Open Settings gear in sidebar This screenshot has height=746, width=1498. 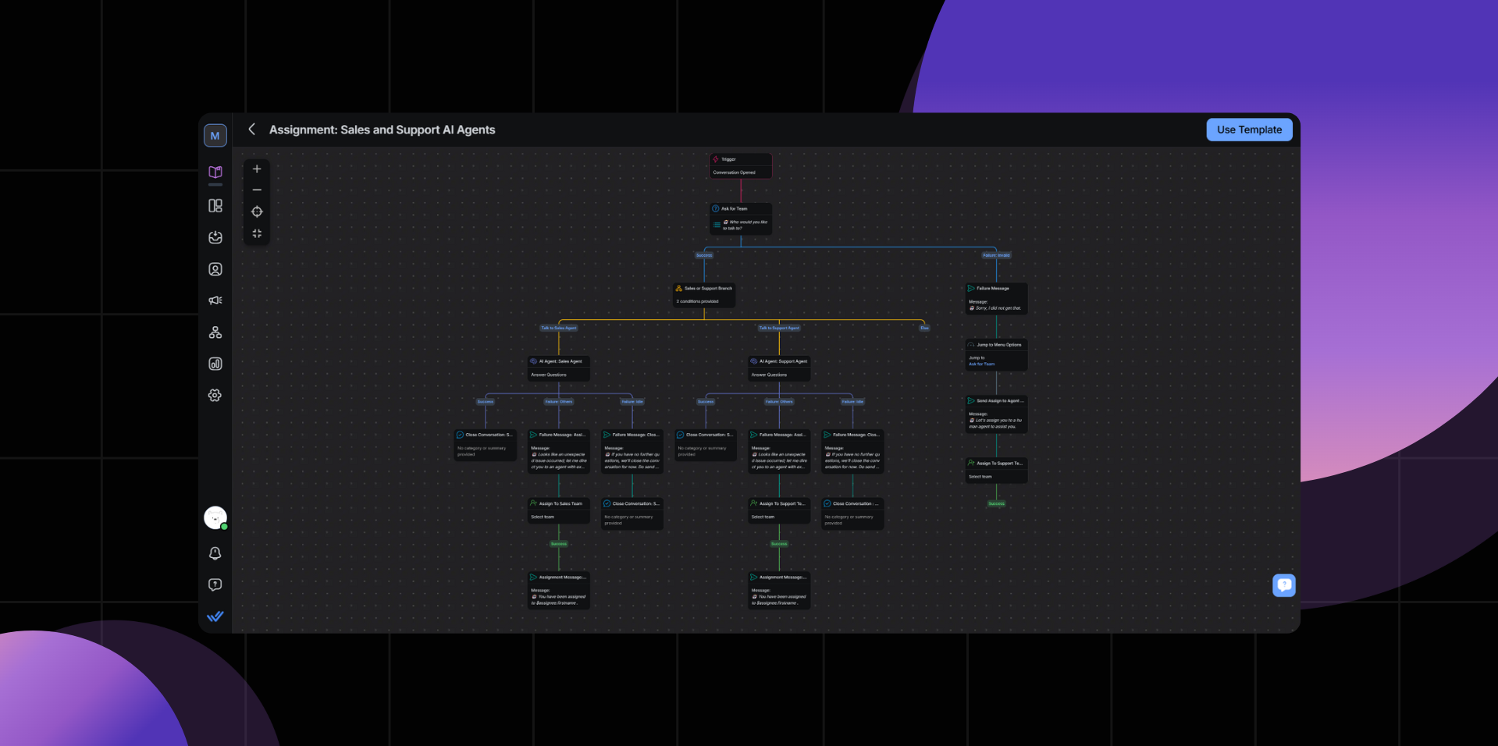(x=215, y=396)
